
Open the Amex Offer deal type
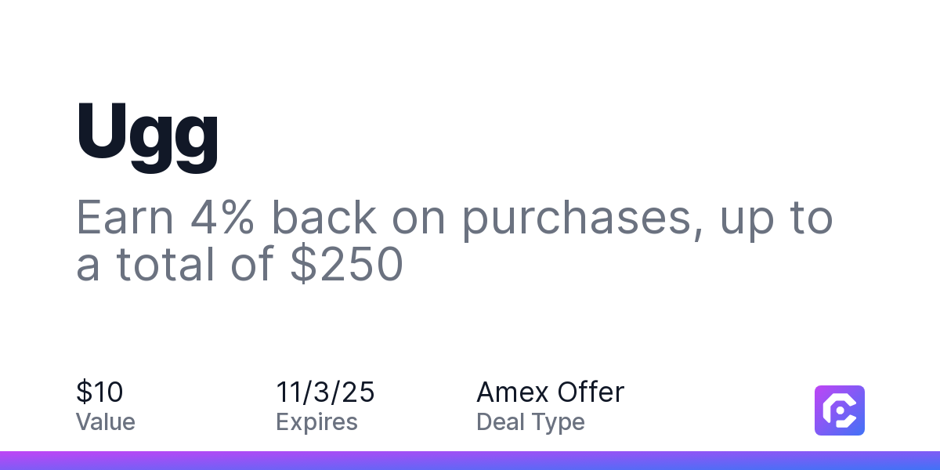pyautogui.click(x=551, y=392)
